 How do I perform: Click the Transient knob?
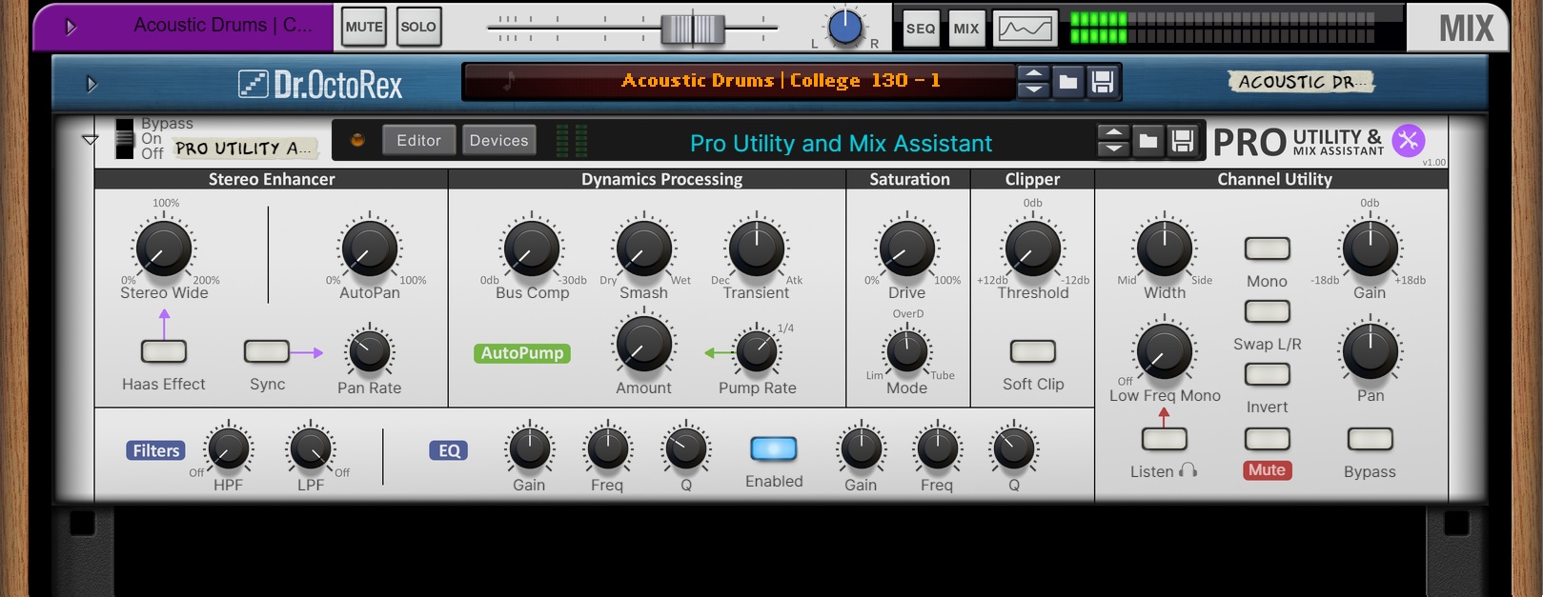point(756,248)
